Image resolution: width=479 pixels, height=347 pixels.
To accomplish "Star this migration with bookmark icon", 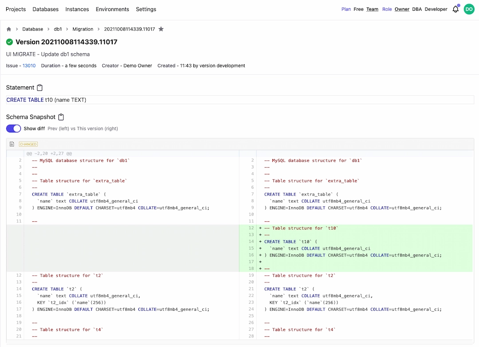I will pyautogui.click(x=161, y=29).
